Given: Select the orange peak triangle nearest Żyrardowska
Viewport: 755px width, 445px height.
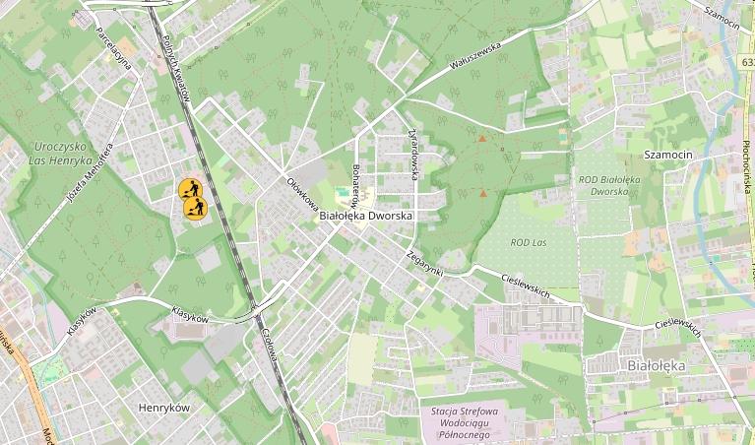Looking at the screenshot, I should point(482,139).
